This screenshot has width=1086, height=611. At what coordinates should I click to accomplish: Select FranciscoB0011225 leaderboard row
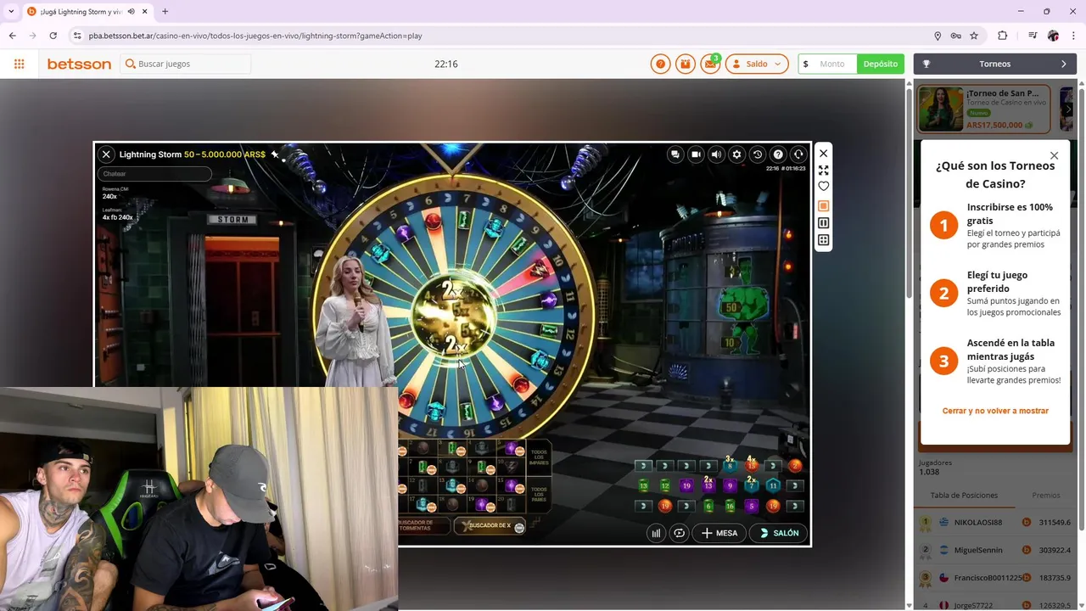pyautogui.click(x=994, y=578)
